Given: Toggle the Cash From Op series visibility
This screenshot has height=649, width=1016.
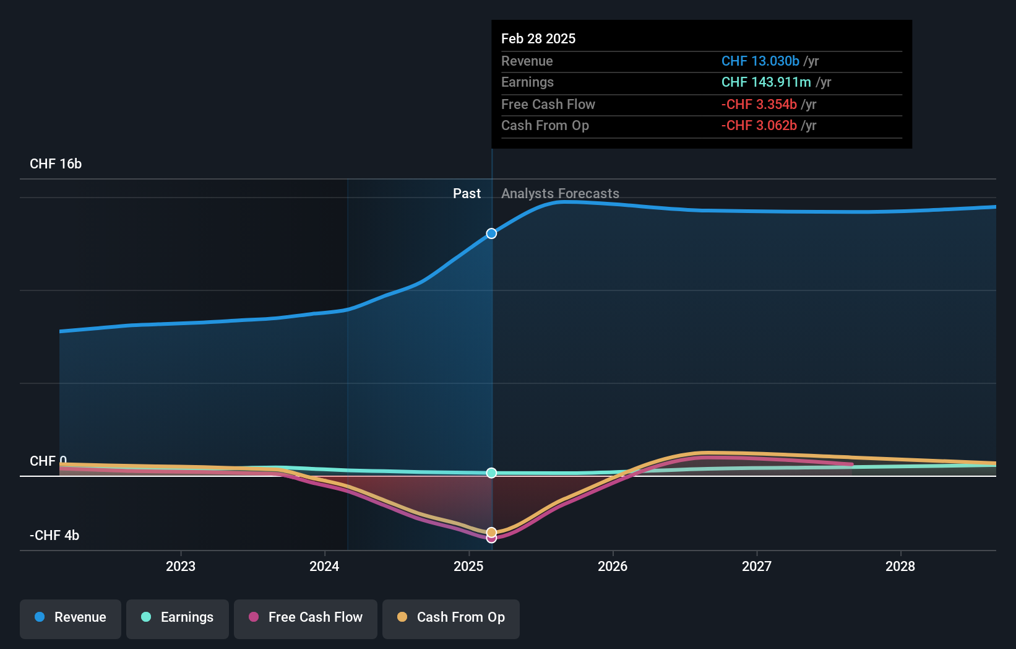Looking at the screenshot, I should [x=450, y=617].
